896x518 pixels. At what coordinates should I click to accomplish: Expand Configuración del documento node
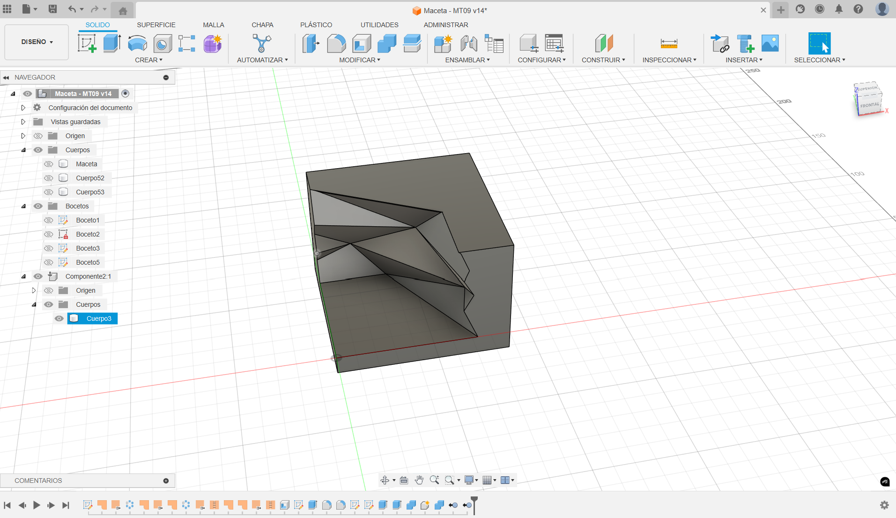tap(23, 108)
